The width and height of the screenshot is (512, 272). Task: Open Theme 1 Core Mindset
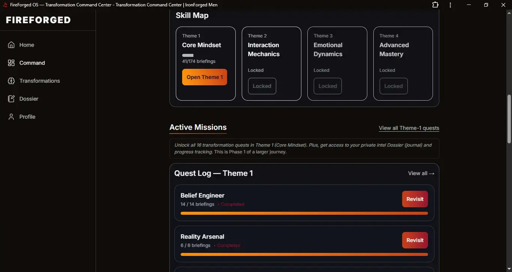pyautogui.click(x=204, y=77)
